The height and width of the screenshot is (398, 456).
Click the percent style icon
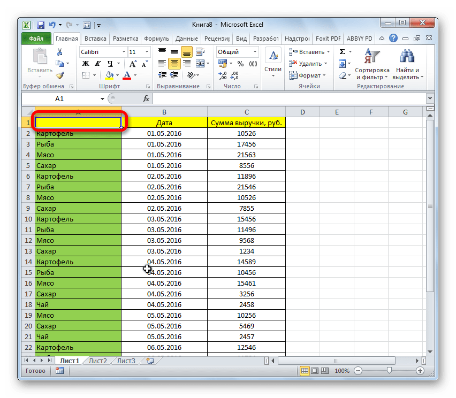coord(240,64)
